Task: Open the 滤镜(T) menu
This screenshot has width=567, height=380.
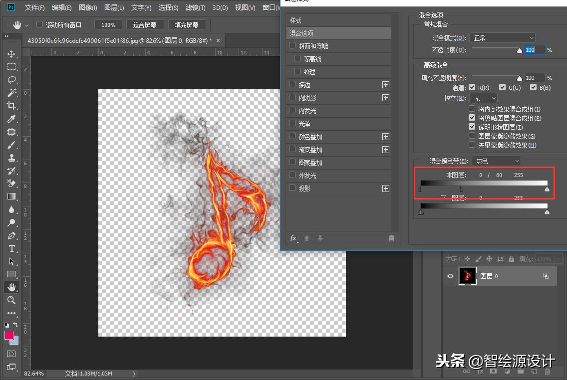Action: 195,7
